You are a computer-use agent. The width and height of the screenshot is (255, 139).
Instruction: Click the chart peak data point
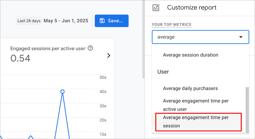tap(62, 92)
